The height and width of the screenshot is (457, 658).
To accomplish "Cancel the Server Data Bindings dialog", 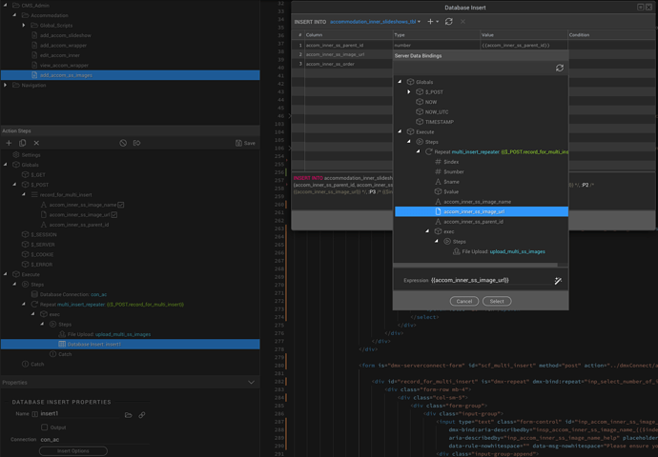I will point(464,301).
